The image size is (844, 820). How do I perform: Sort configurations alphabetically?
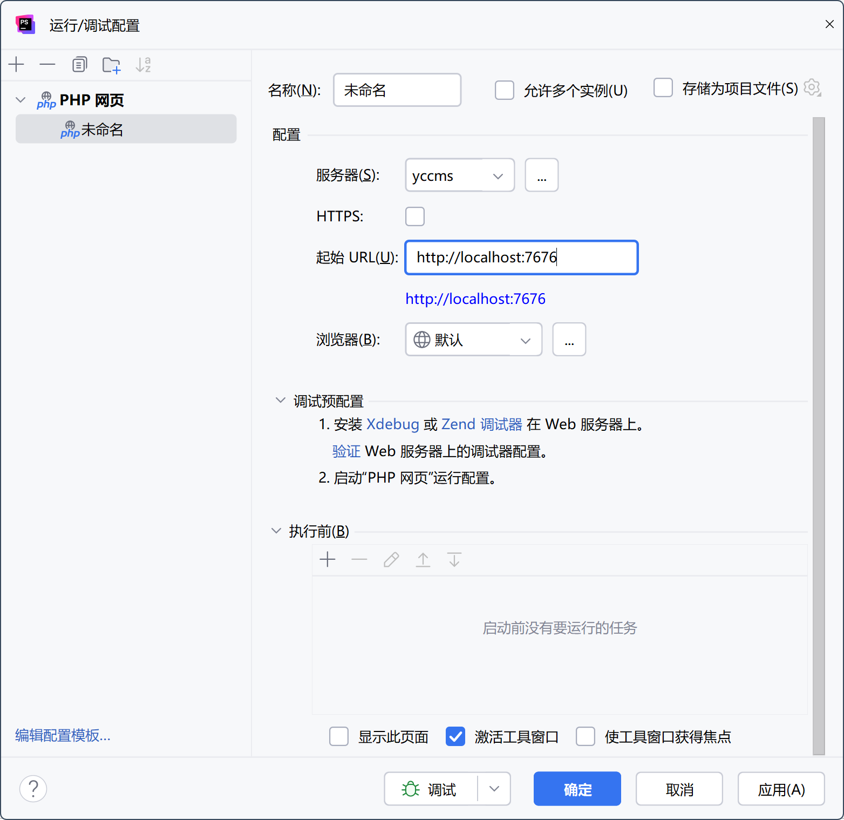[143, 65]
